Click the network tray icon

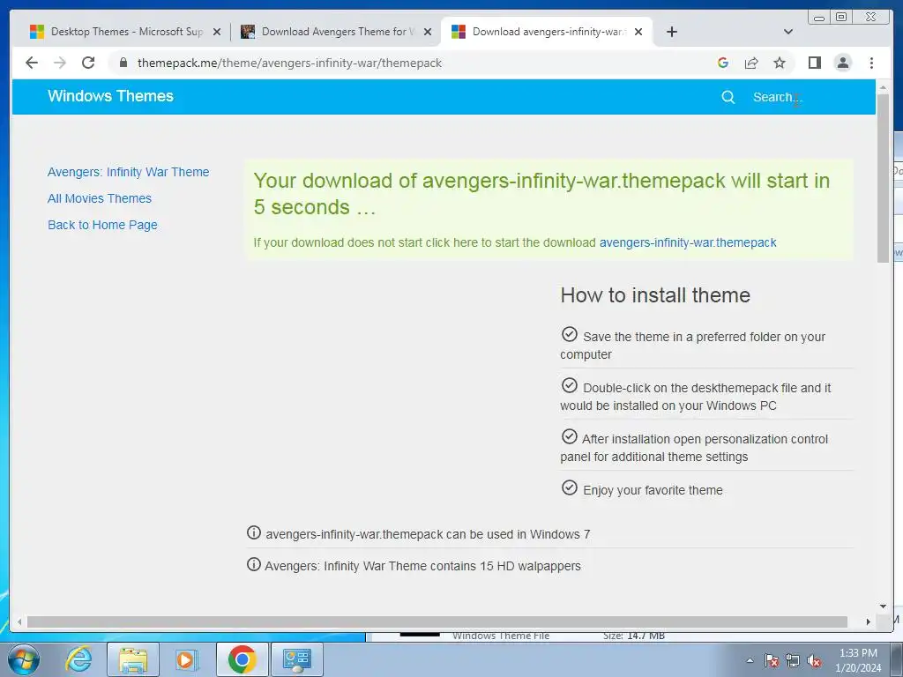pos(793,660)
